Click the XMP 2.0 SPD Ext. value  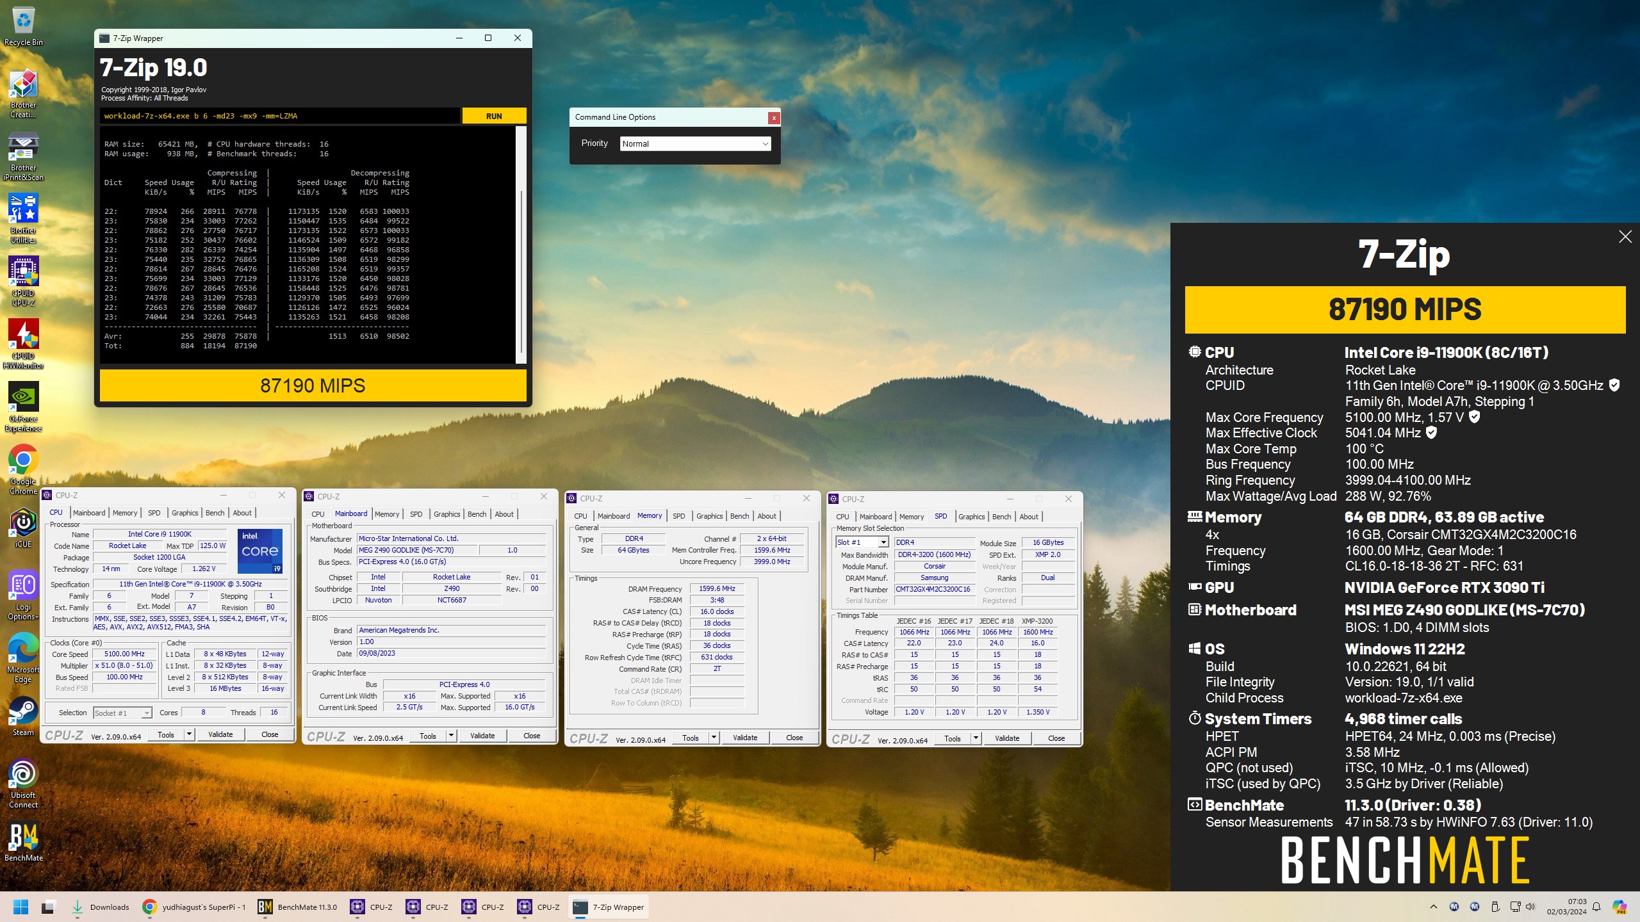(1047, 554)
